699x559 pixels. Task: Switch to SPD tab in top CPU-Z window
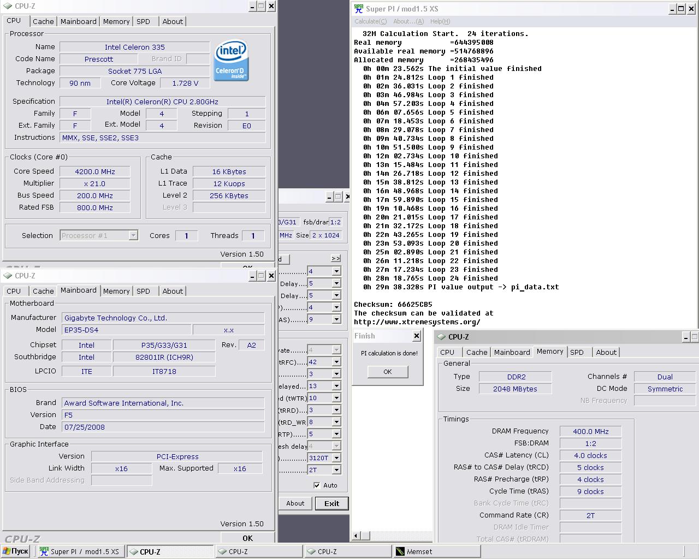[143, 21]
